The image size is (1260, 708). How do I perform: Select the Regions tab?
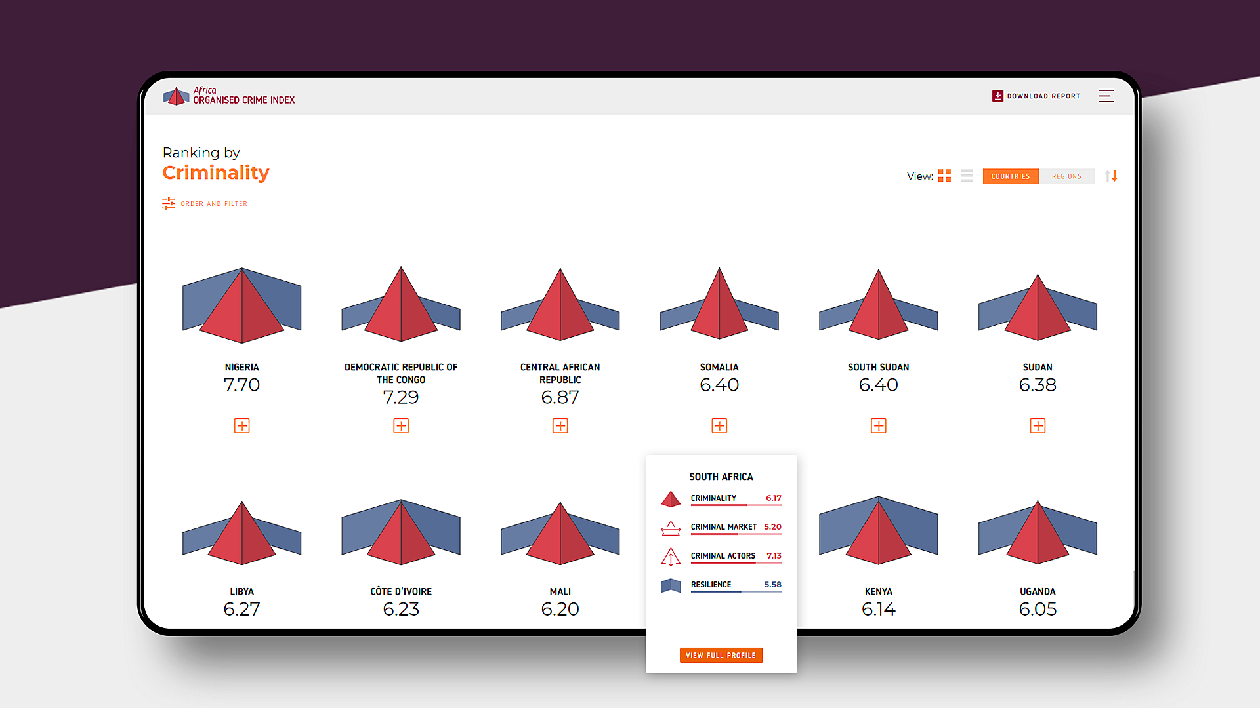tap(1067, 176)
